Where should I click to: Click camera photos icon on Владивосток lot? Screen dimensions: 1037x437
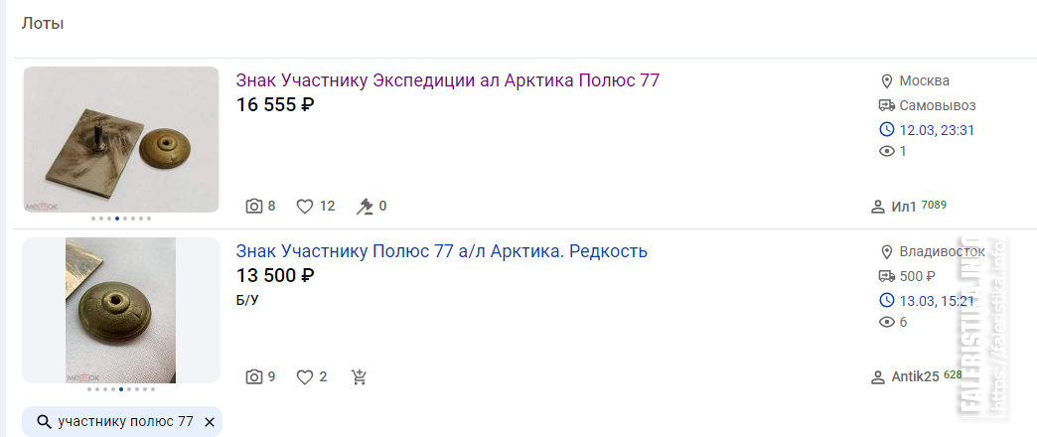(x=254, y=377)
